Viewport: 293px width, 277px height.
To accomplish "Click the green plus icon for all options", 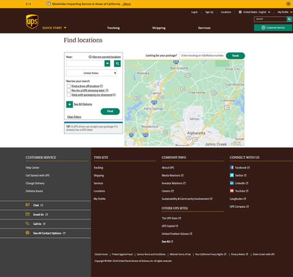I will click(x=70, y=104).
